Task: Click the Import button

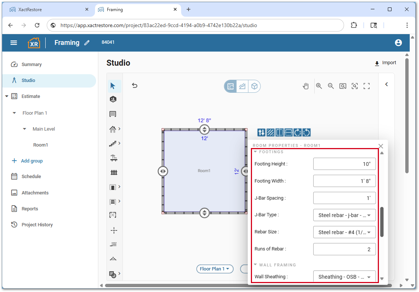Action: click(385, 63)
